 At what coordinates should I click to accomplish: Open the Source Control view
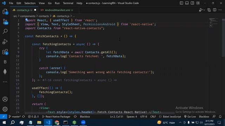[x=5, y=22]
